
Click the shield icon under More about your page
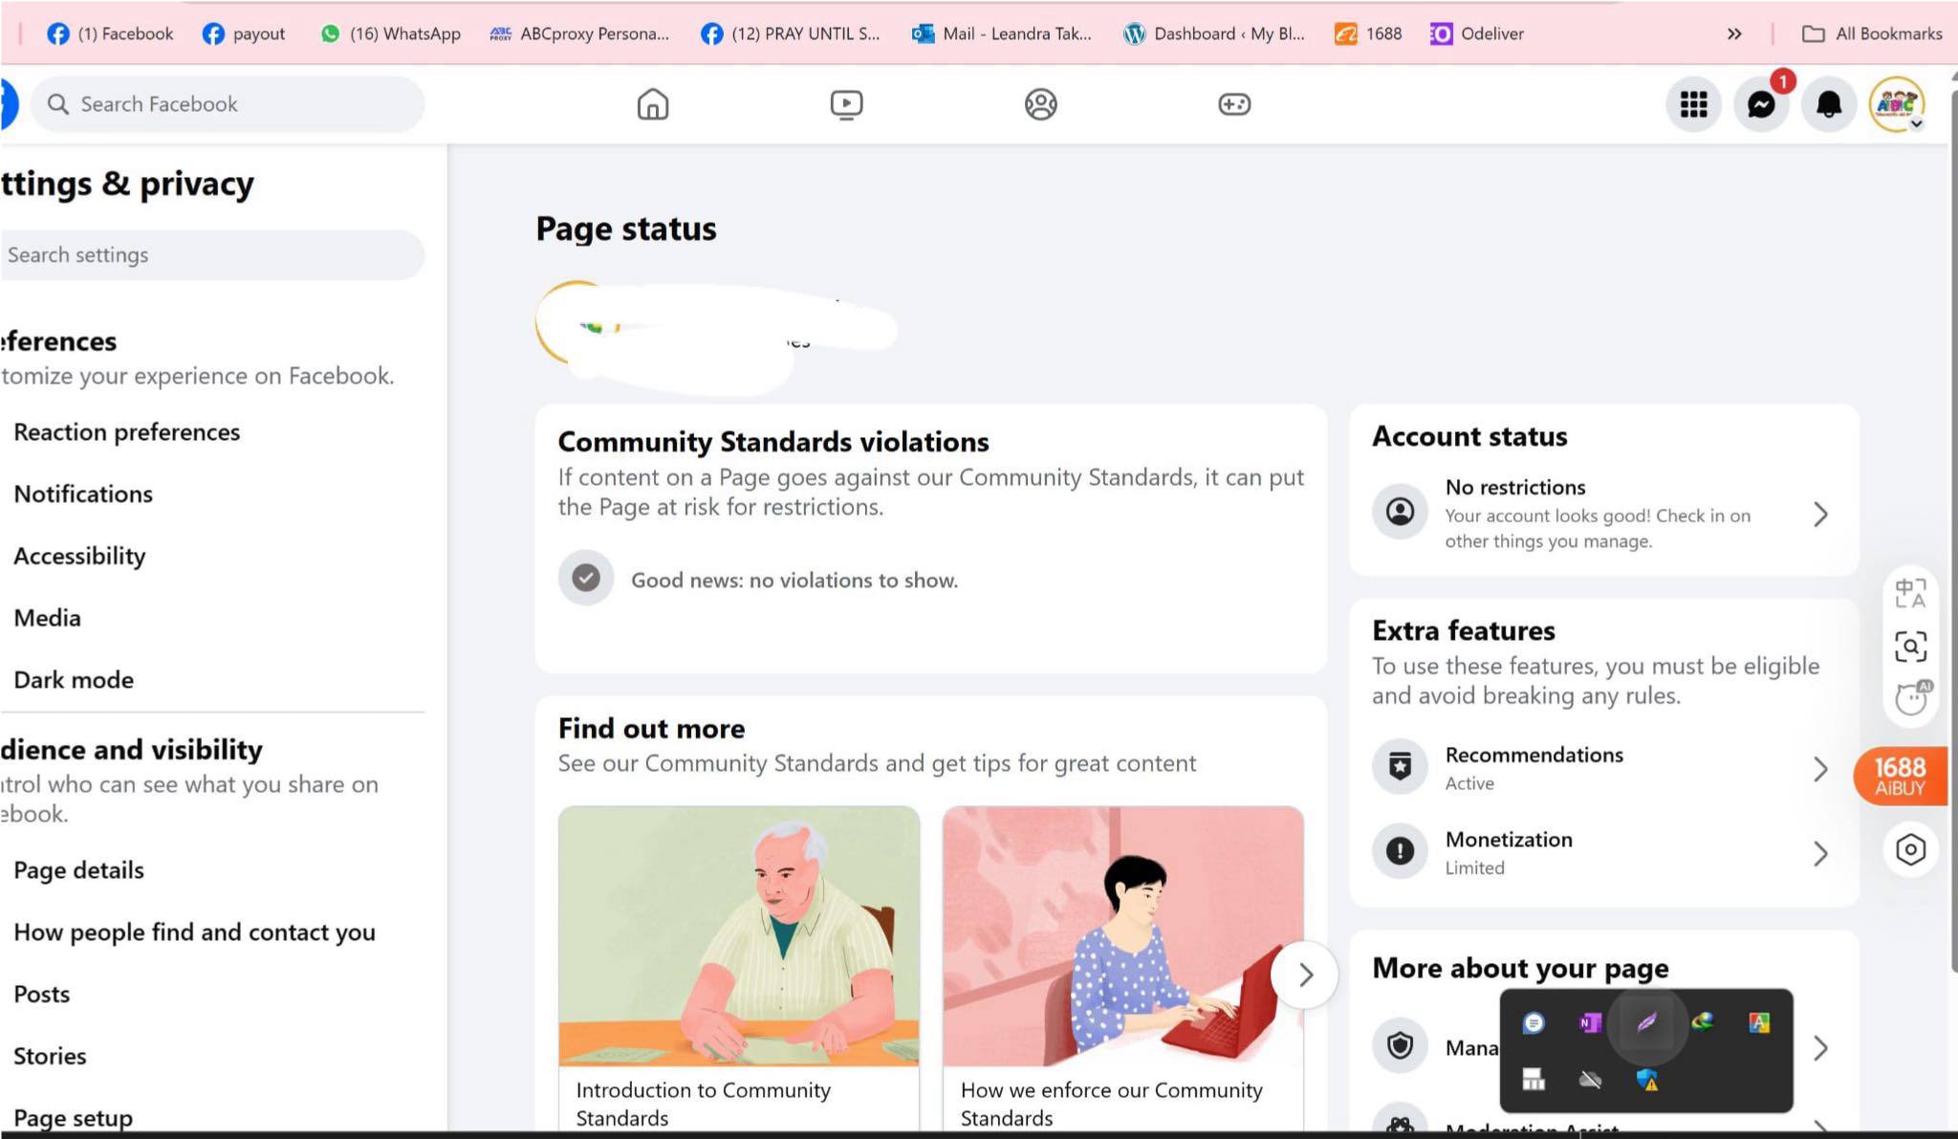(x=1400, y=1046)
